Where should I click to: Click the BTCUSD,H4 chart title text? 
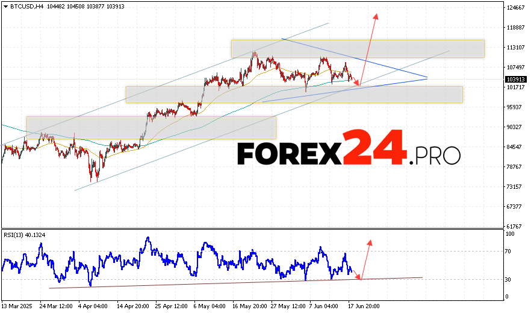(24, 5)
